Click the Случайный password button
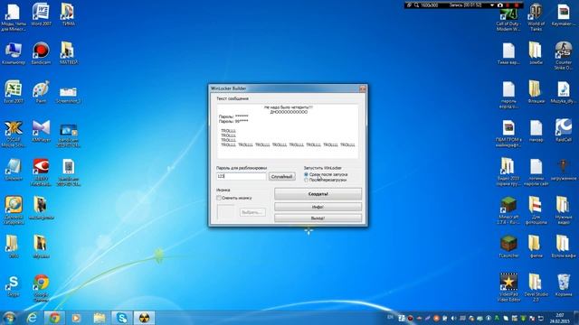 pos(281,177)
